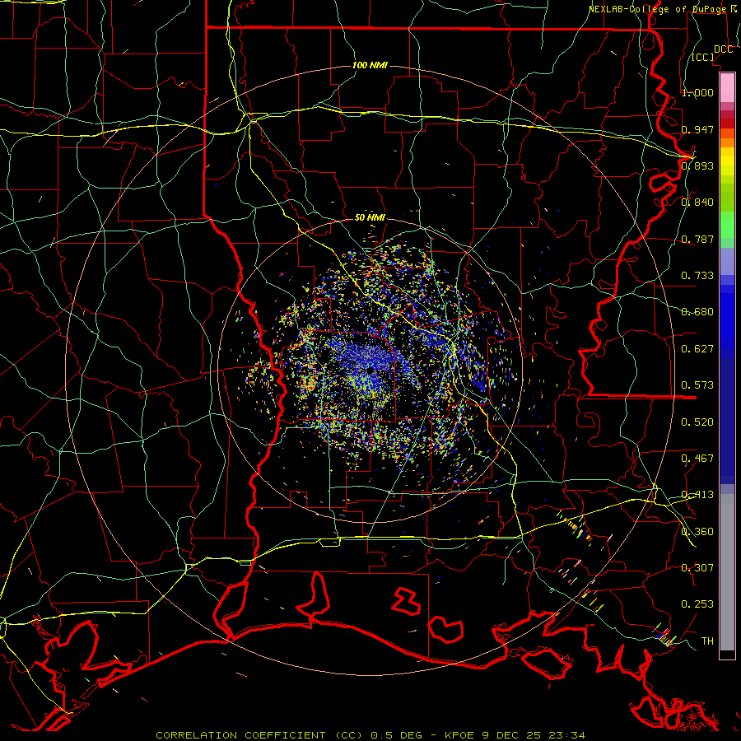Click the 0.573 value on the color scale

[x=697, y=385]
